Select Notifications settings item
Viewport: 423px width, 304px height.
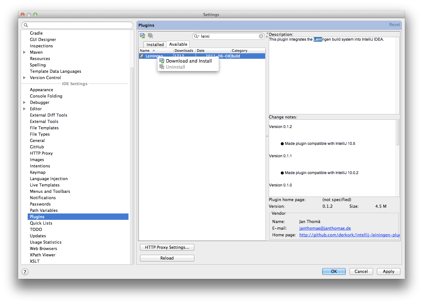pos(43,198)
